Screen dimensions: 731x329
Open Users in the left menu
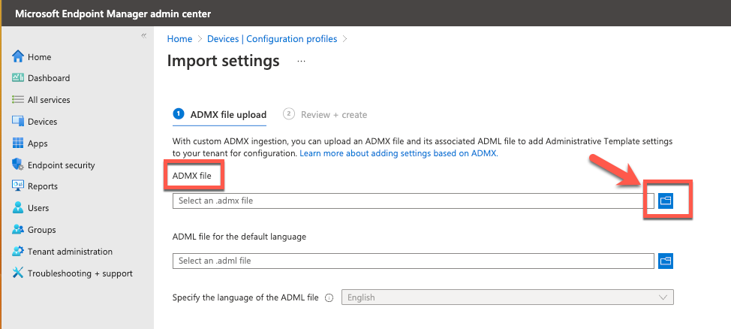pos(38,207)
